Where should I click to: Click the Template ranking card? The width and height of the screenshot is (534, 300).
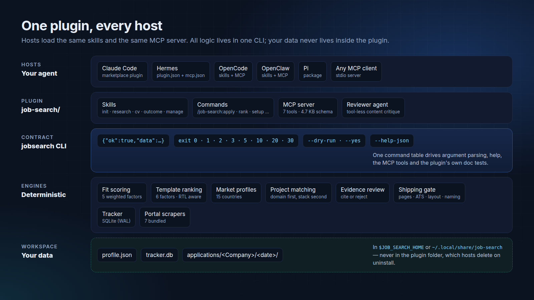(x=179, y=193)
